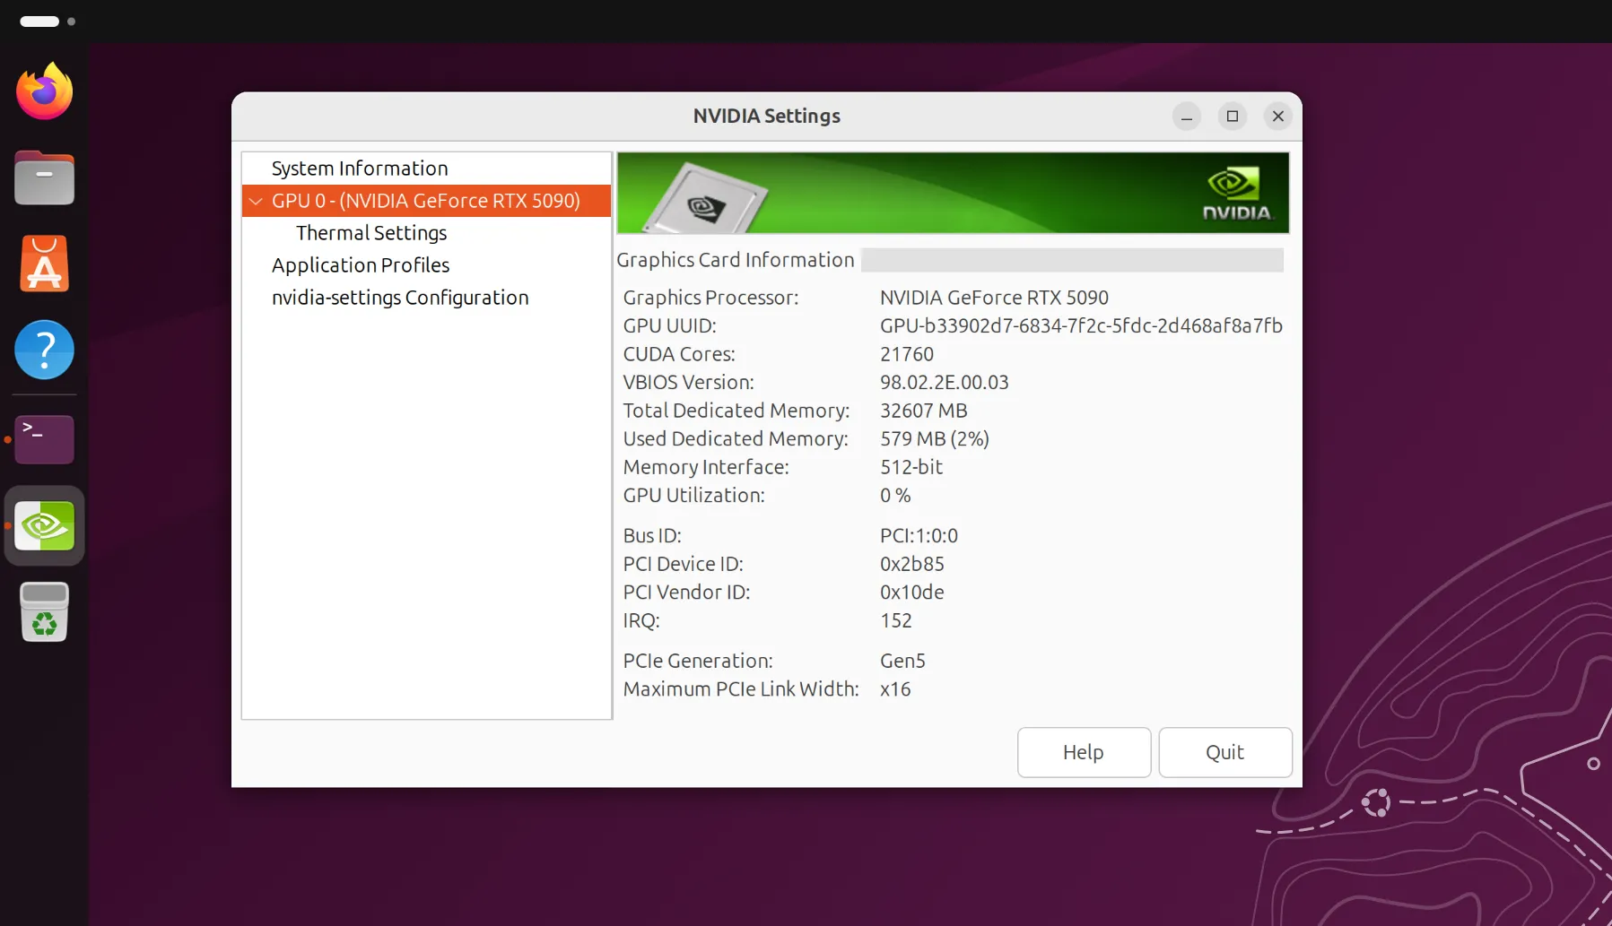Click the Help question mark dock icon
This screenshot has width=1612, height=926.
(44, 350)
